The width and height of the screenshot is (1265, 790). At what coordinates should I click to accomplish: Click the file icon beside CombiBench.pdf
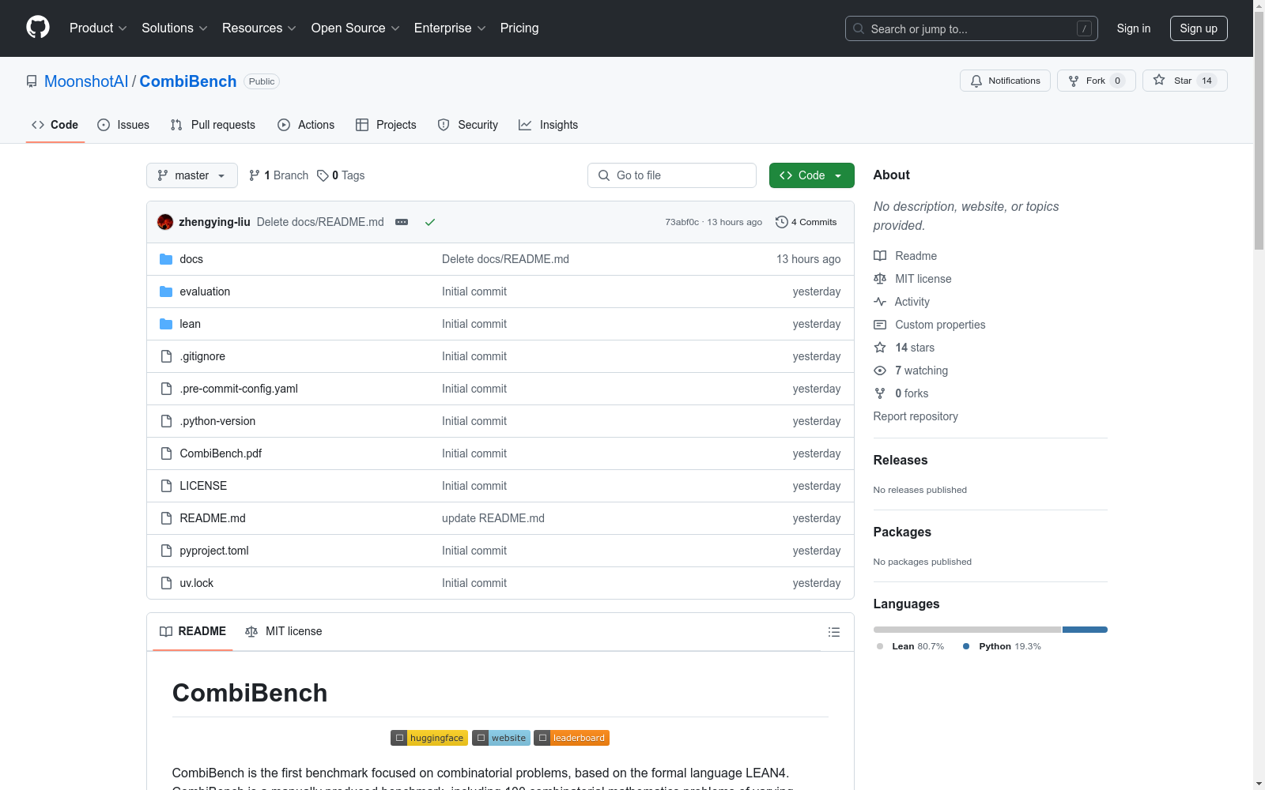pyautogui.click(x=166, y=453)
